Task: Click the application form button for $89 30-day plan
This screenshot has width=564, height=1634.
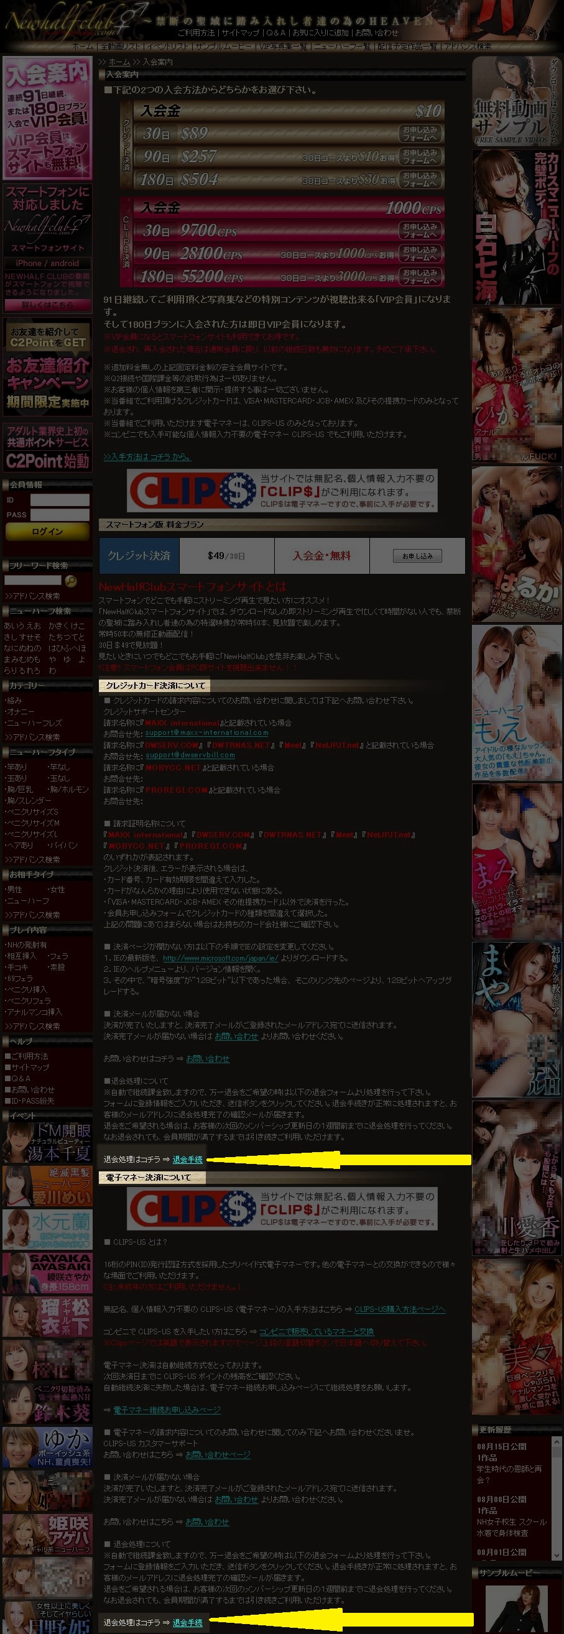Action: point(420,134)
